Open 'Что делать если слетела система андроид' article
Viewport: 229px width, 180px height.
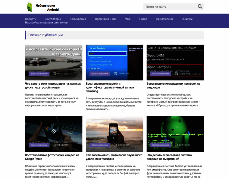click(169, 157)
